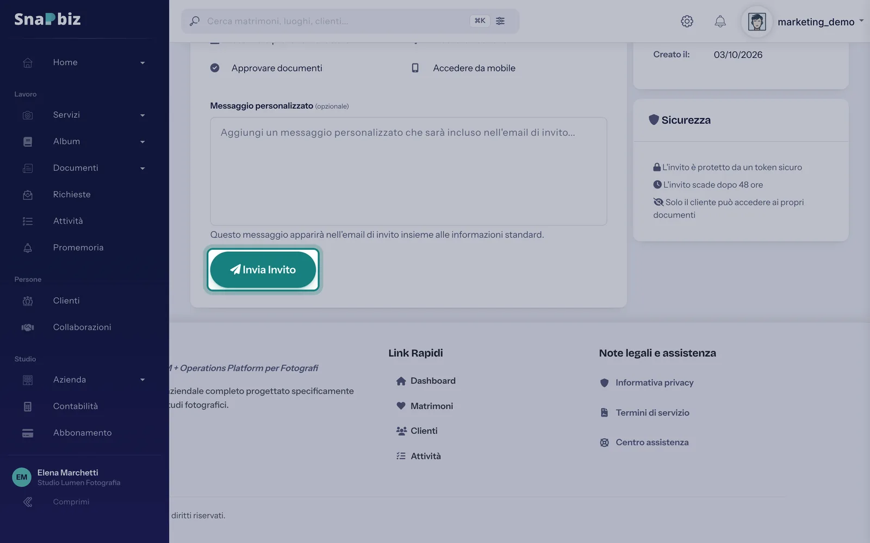Click the creation date 03/10/2026
The width and height of the screenshot is (870, 543).
[738, 55]
